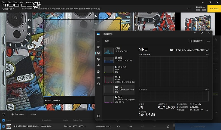Open Details list icon in Task Manager sidebar
221x130 pixels.
[98, 78]
